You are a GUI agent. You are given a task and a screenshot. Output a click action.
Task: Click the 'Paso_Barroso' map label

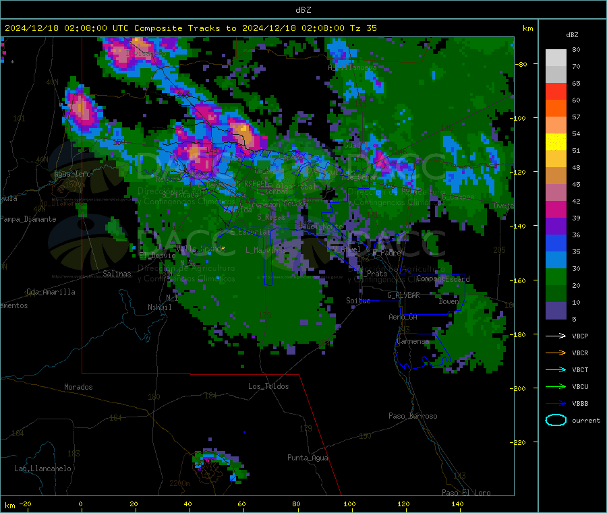(413, 416)
